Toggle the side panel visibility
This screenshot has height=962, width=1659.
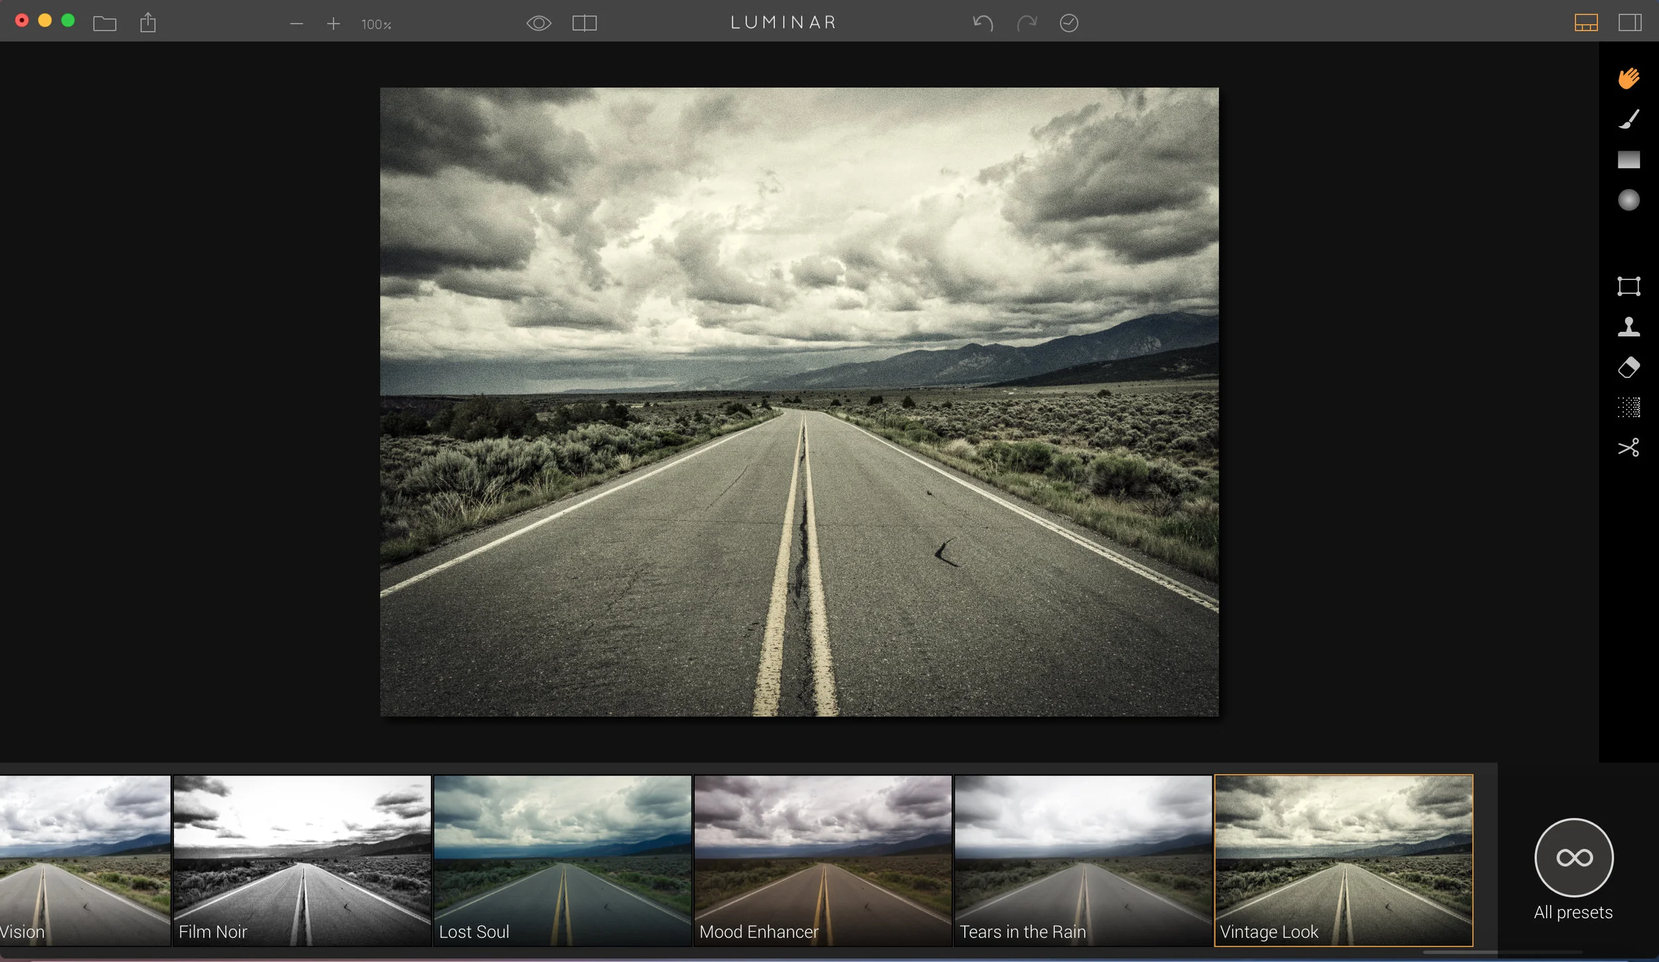[x=1629, y=23]
